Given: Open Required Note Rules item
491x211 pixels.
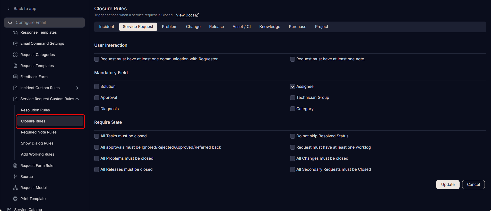Looking at the screenshot, I should (x=39, y=132).
